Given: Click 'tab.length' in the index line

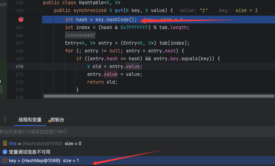Looking at the screenshot, I should click(173, 28).
